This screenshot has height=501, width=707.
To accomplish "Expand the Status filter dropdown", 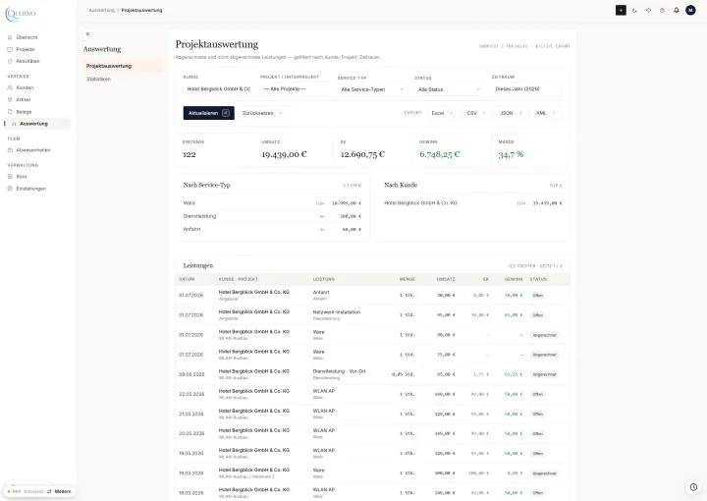I will click(x=449, y=89).
